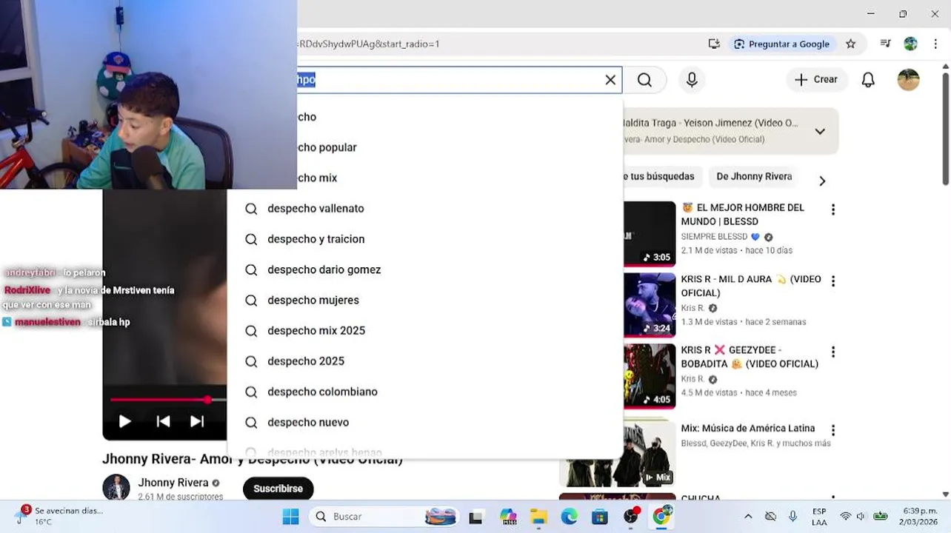Seek using the red video progress bar
The height and width of the screenshot is (533, 951).
168,400
